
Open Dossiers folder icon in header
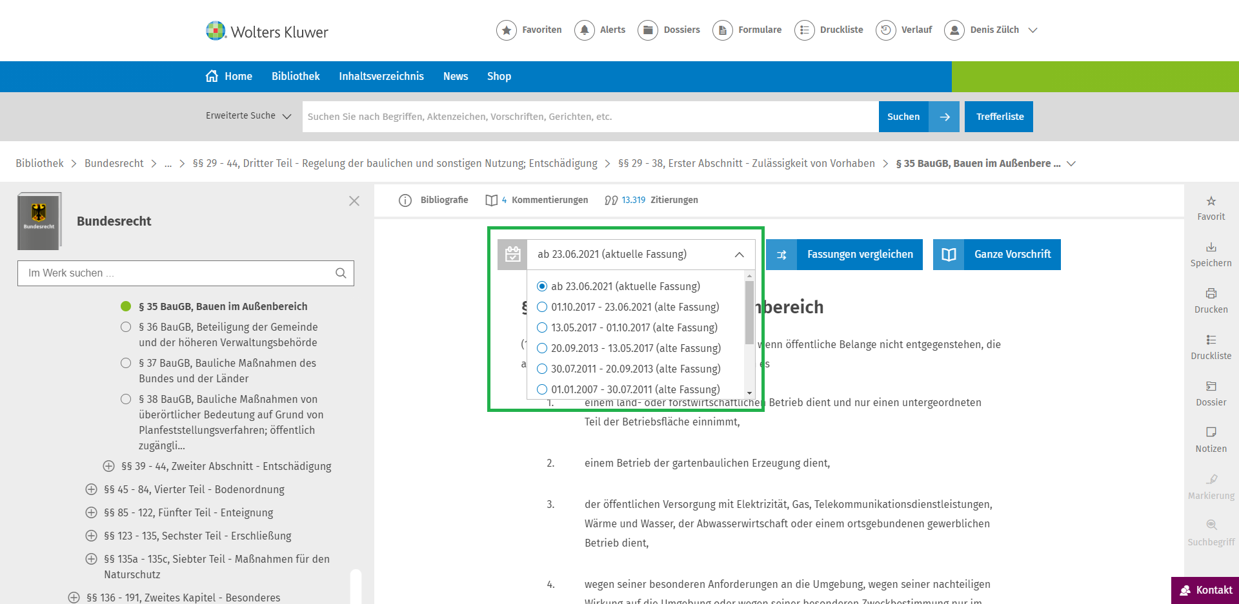648,30
